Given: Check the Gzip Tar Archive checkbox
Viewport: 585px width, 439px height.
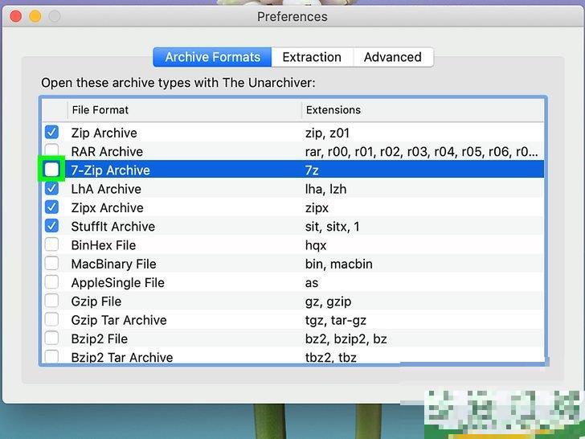Looking at the screenshot, I should coord(52,320).
